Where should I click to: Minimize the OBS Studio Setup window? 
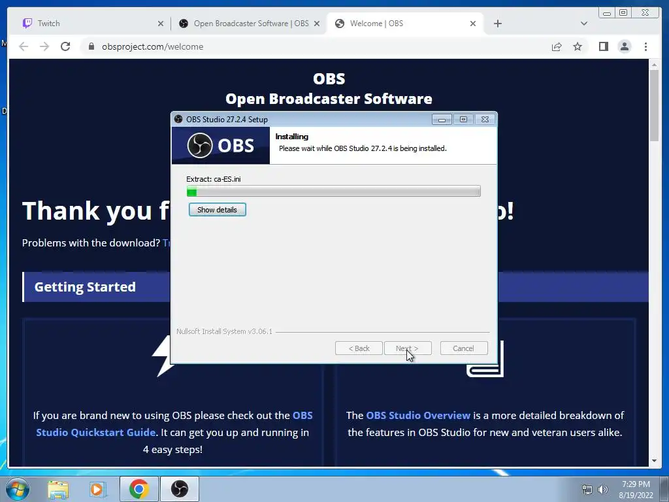(x=442, y=120)
